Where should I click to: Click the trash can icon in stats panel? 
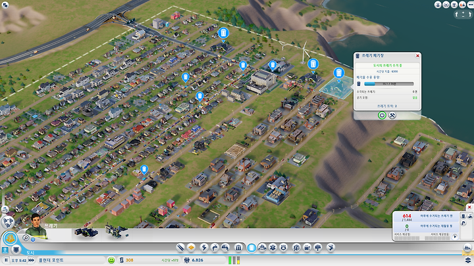pos(463,216)
